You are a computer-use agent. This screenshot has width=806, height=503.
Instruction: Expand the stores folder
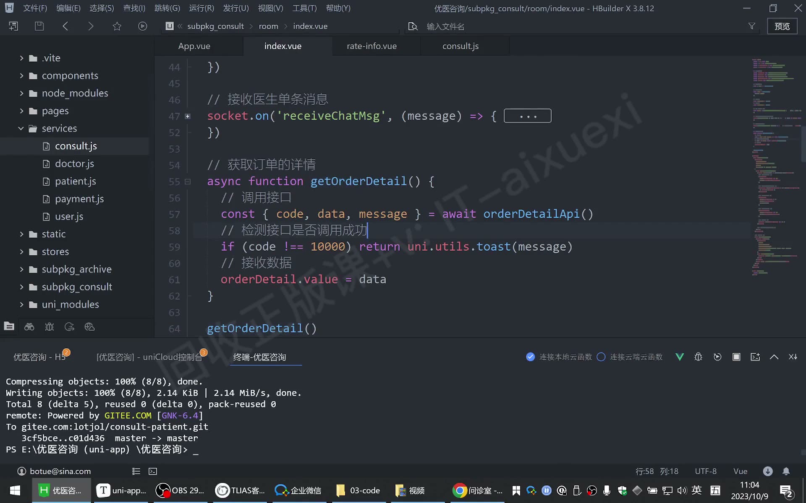coord(21,251)
